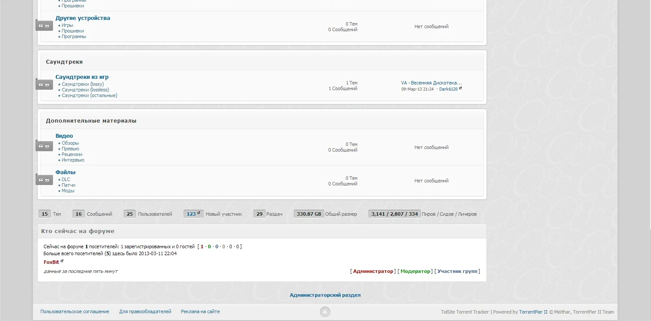Open Для правообладателей footer link
The width and height of the screenshot is (651, 321).
[x=145, y=311]
